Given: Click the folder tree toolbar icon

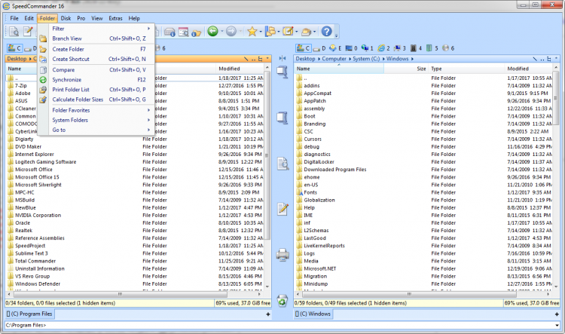Looking at the screenshot, I should pyautogui.click(x=270, y=32).
